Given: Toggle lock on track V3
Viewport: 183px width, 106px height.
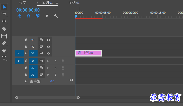Looking at the screenshot, I should pos(26,40).
